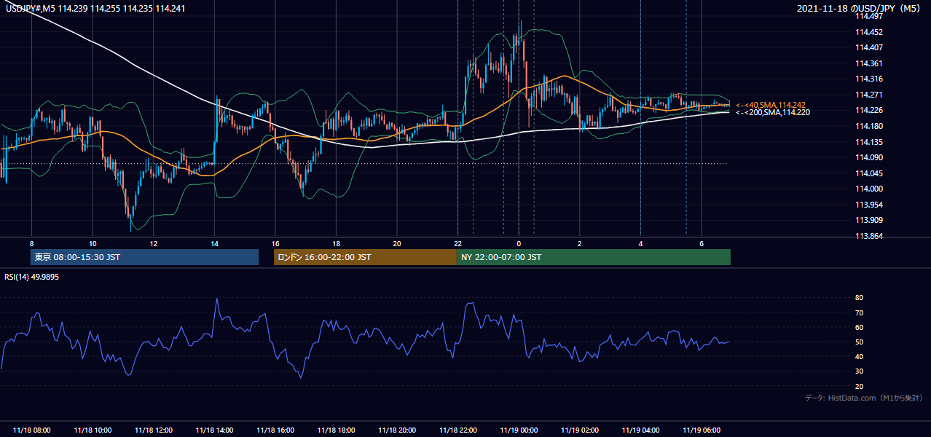Click the 11/18 08:00 date label
The image size is (931, 437).
click(31, 430)
